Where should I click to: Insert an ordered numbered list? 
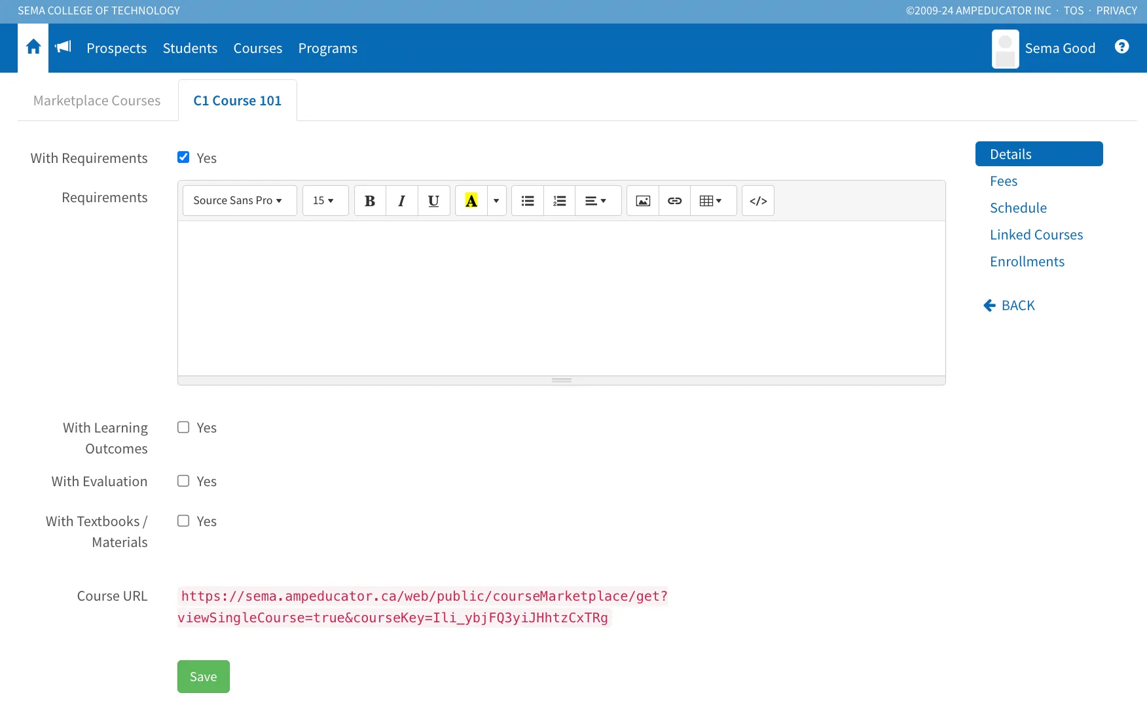coord(559,201)
